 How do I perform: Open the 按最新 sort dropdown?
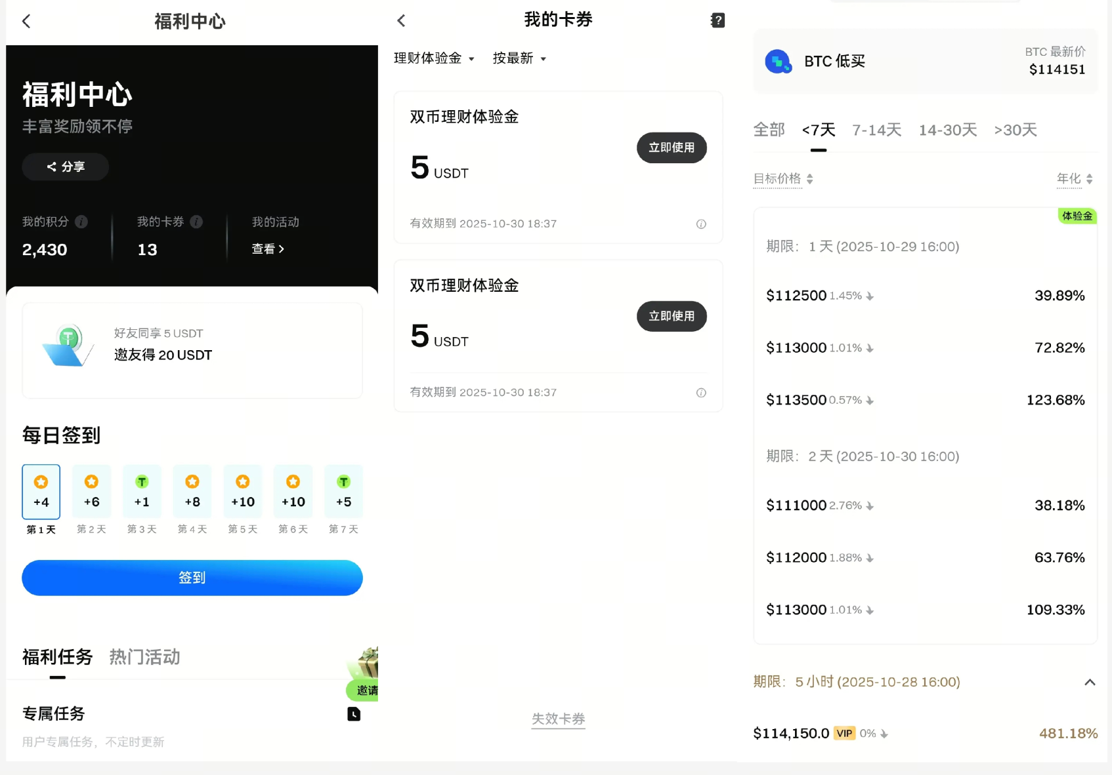tap(519, 59)
